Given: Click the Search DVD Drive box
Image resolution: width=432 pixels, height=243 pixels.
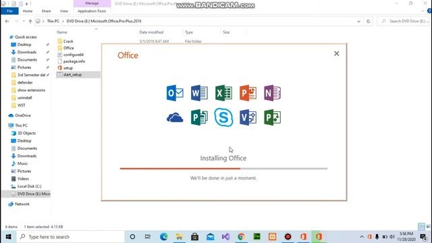Looking at the screenshot, I should click(404, 21).
